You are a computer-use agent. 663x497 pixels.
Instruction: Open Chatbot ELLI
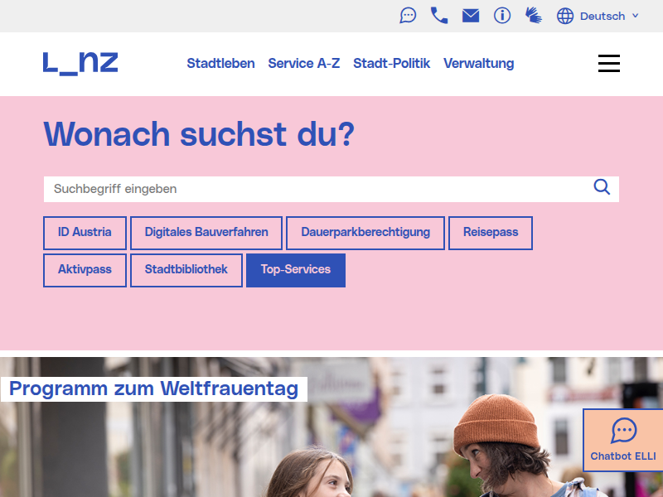(624, 439)
